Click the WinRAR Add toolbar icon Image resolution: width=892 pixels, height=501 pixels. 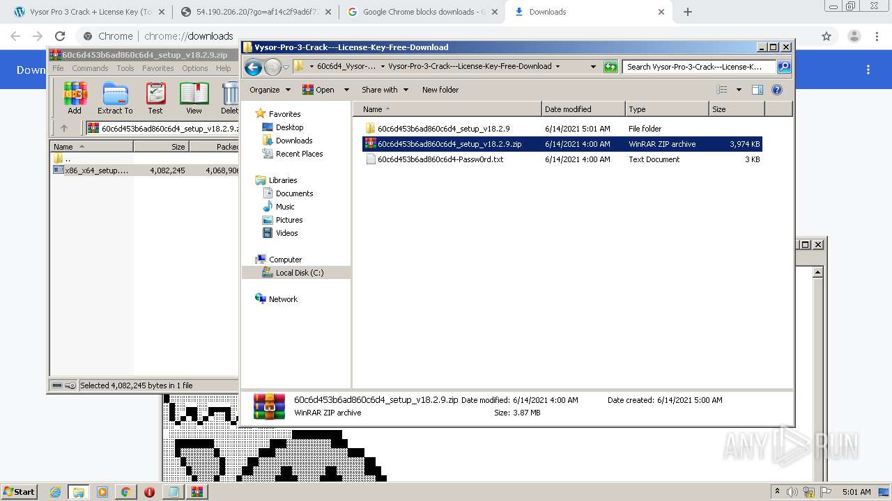tap(75, 97)
